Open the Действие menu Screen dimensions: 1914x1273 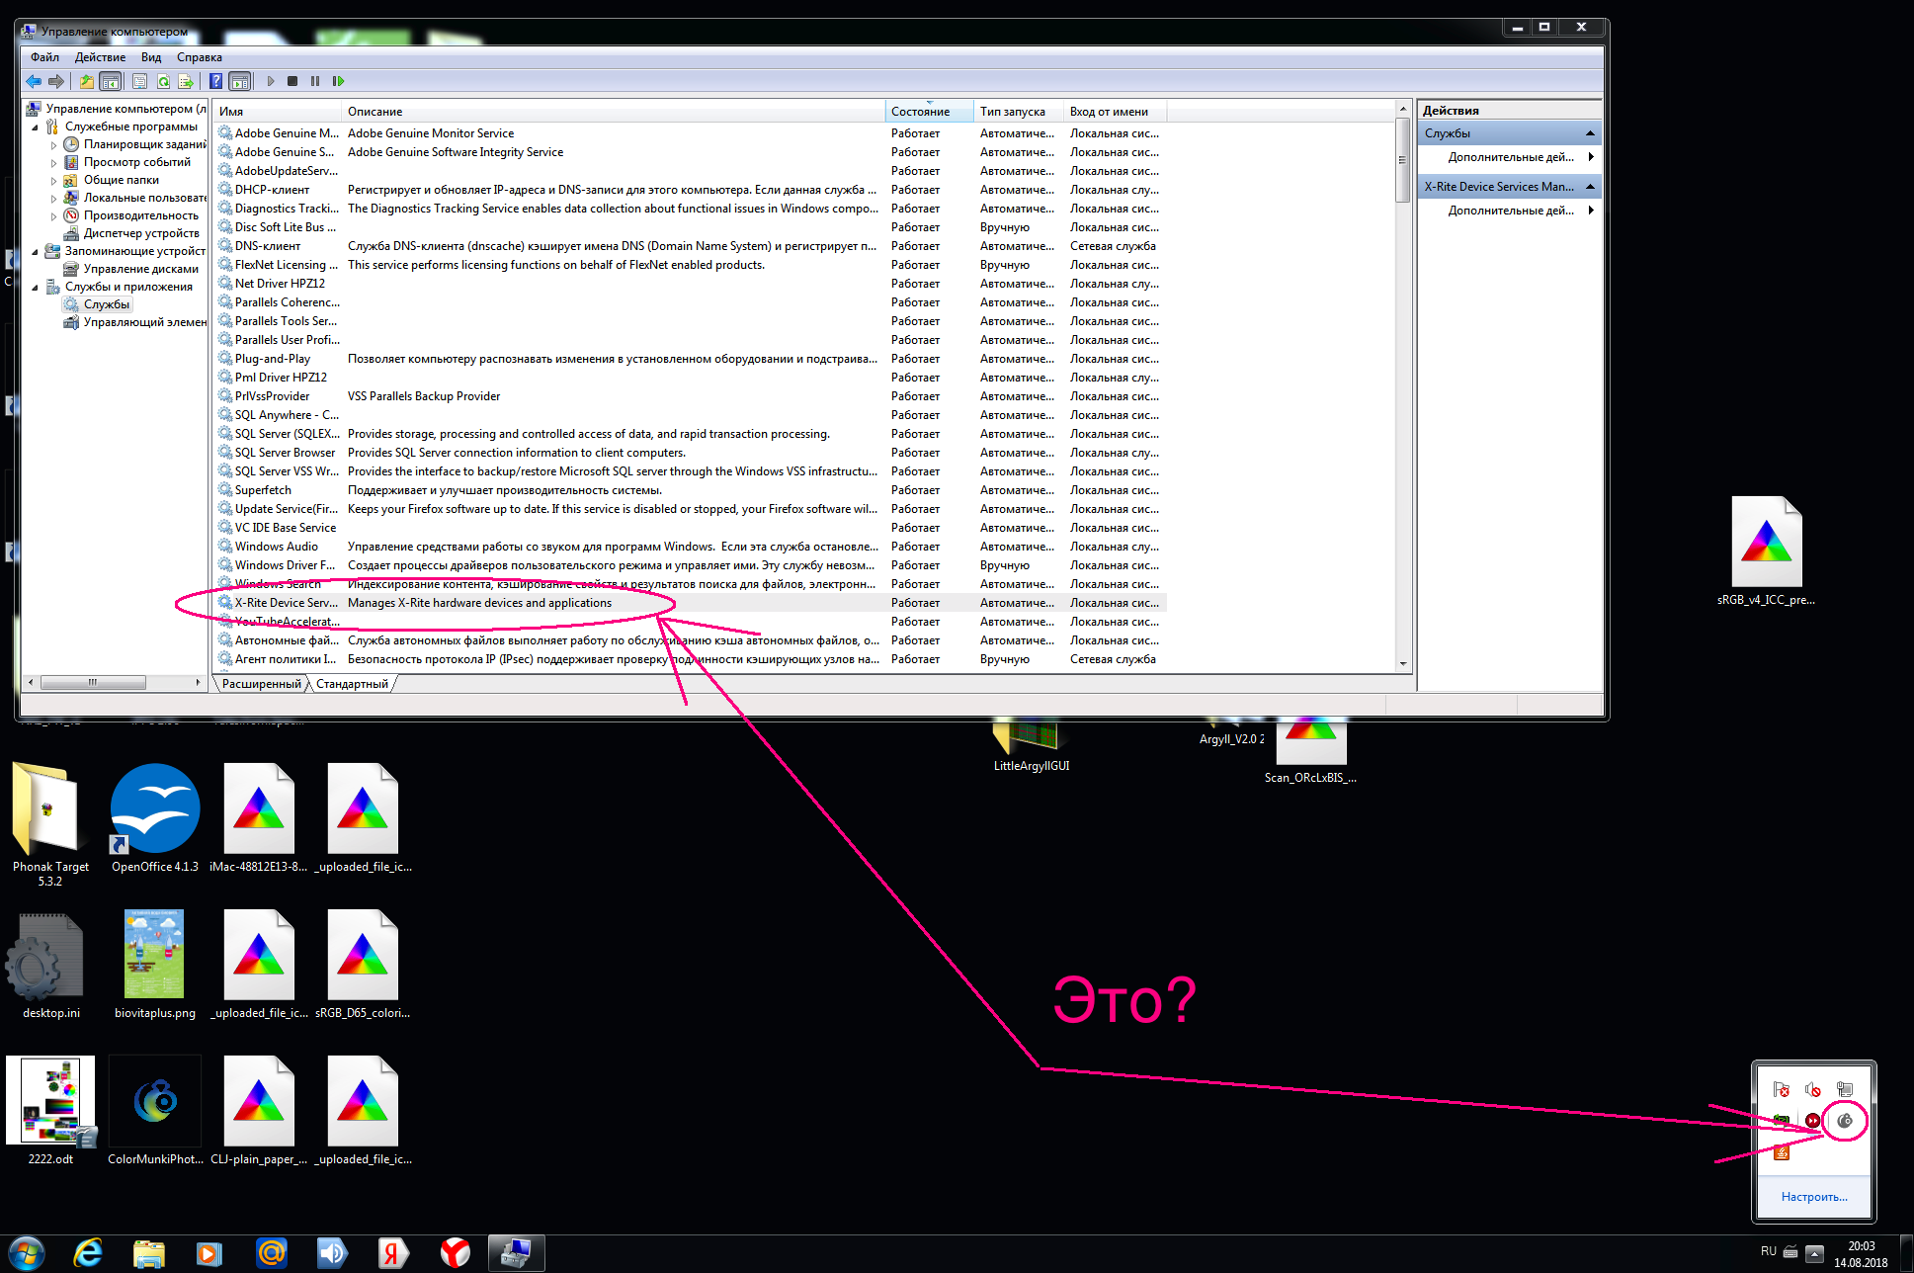(100, 57)
